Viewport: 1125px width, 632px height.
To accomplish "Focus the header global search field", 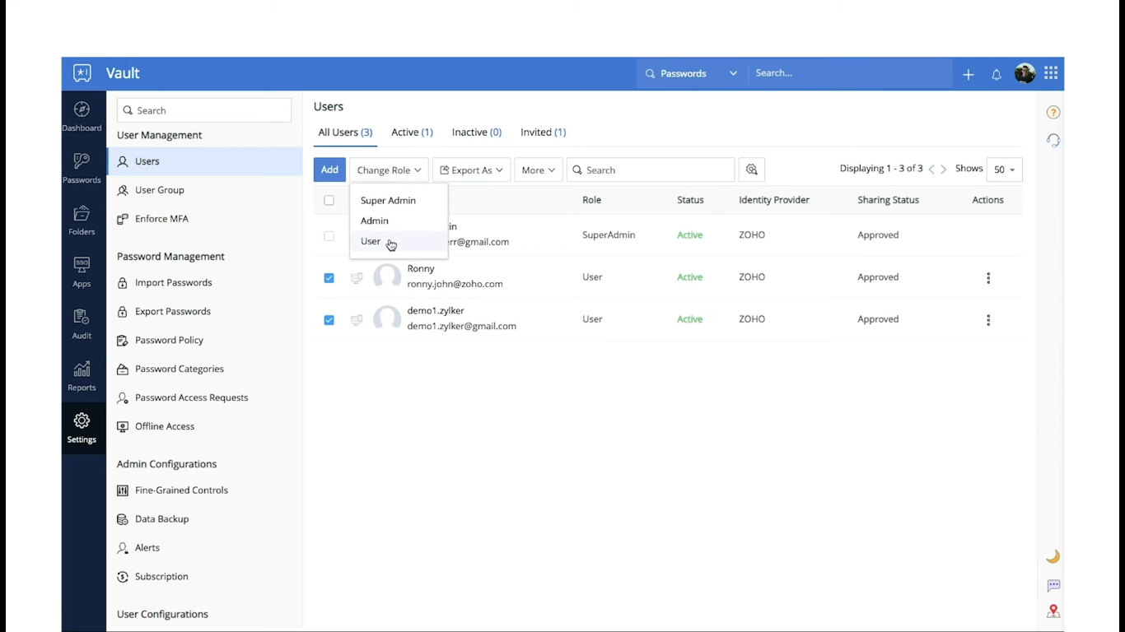I will tap(851, 73).
